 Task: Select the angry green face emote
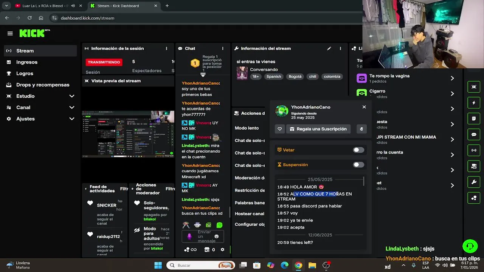tap(208, 225)
